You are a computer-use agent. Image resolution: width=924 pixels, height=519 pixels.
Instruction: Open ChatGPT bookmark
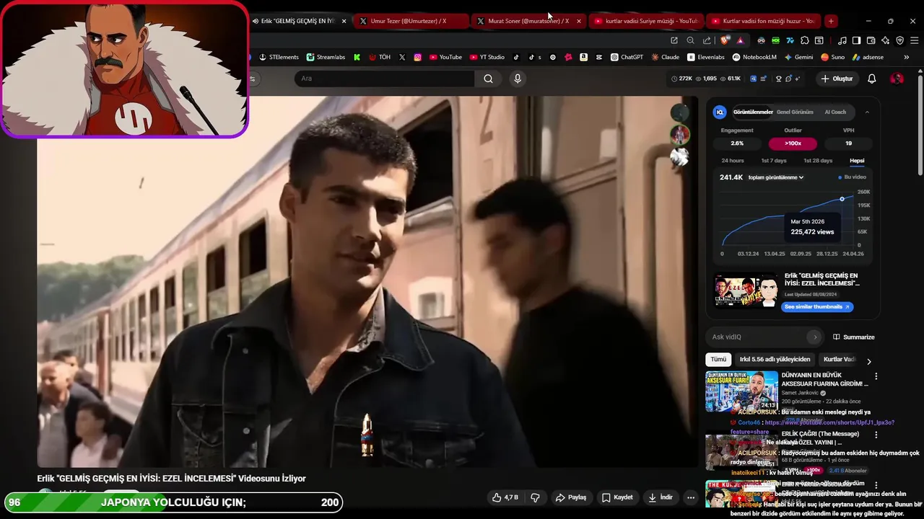[627, 57]
